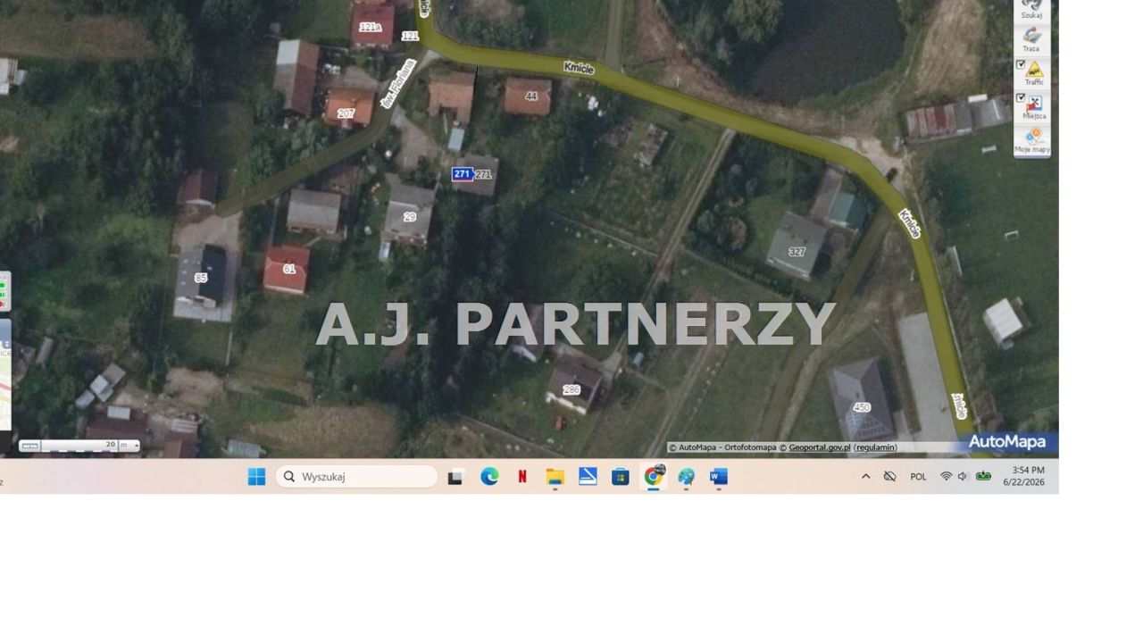
Task: Click house number 207 label
Action: [346, 113]
